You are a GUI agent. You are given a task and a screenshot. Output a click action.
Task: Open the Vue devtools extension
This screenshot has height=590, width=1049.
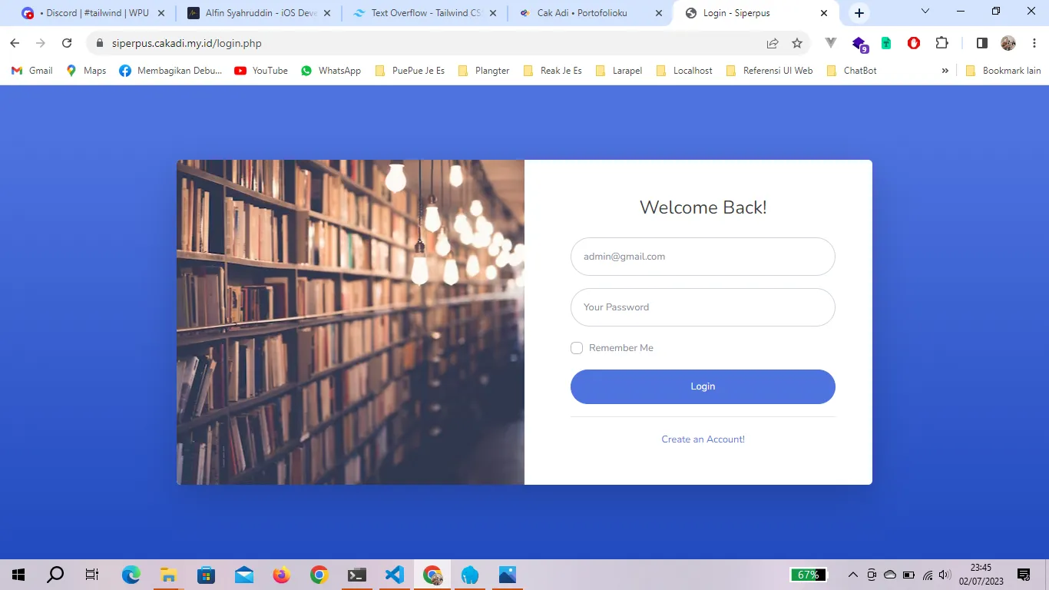(x=831, y=43)
